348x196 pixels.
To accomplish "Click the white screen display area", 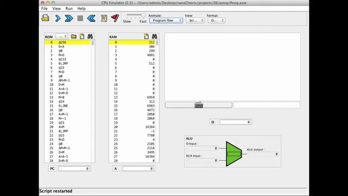I will coord(232,67).
